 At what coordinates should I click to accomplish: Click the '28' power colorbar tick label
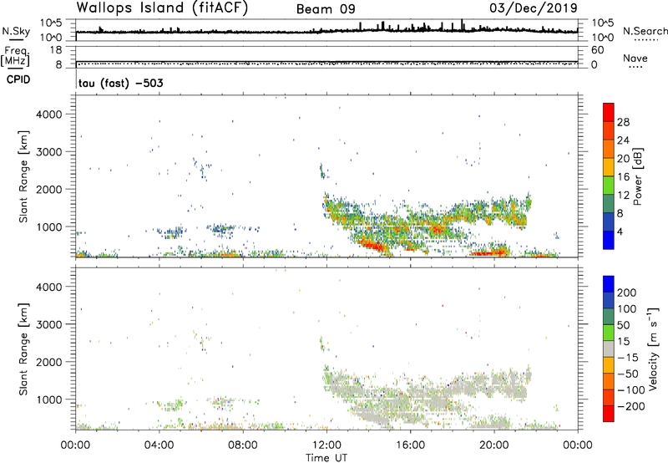coord(623,122)
